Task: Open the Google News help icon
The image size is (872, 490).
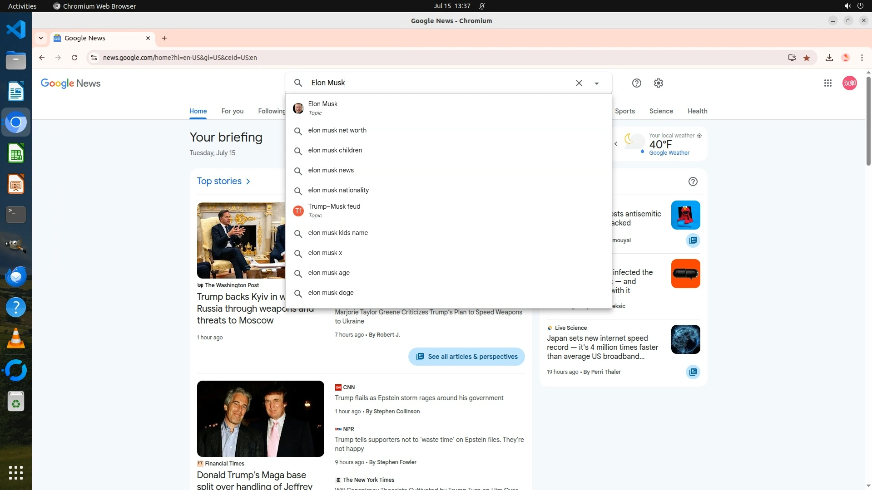Action: coord(636,83)
